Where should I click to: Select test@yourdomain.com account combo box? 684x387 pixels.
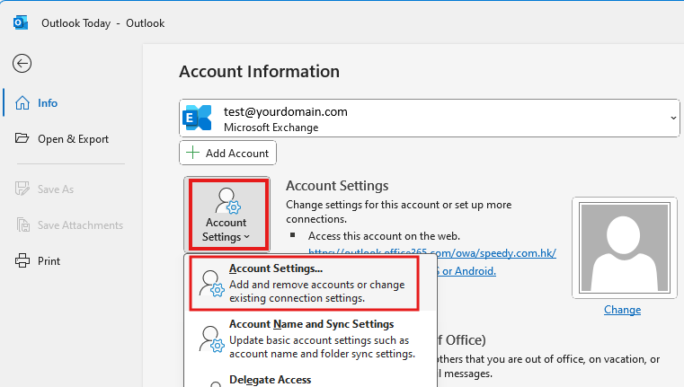coord(429,119)
